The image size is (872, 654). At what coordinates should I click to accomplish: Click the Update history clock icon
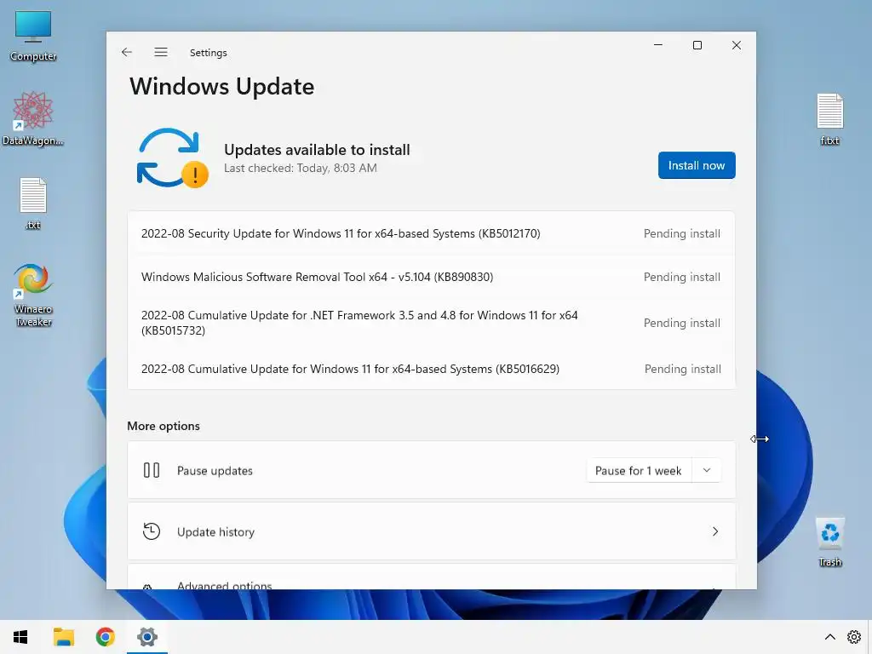[152, 531]
